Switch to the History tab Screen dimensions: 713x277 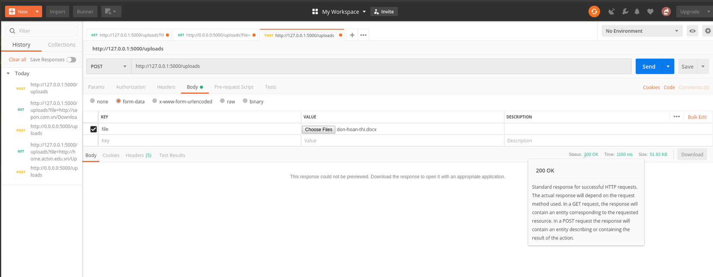(x=21, y=44)
